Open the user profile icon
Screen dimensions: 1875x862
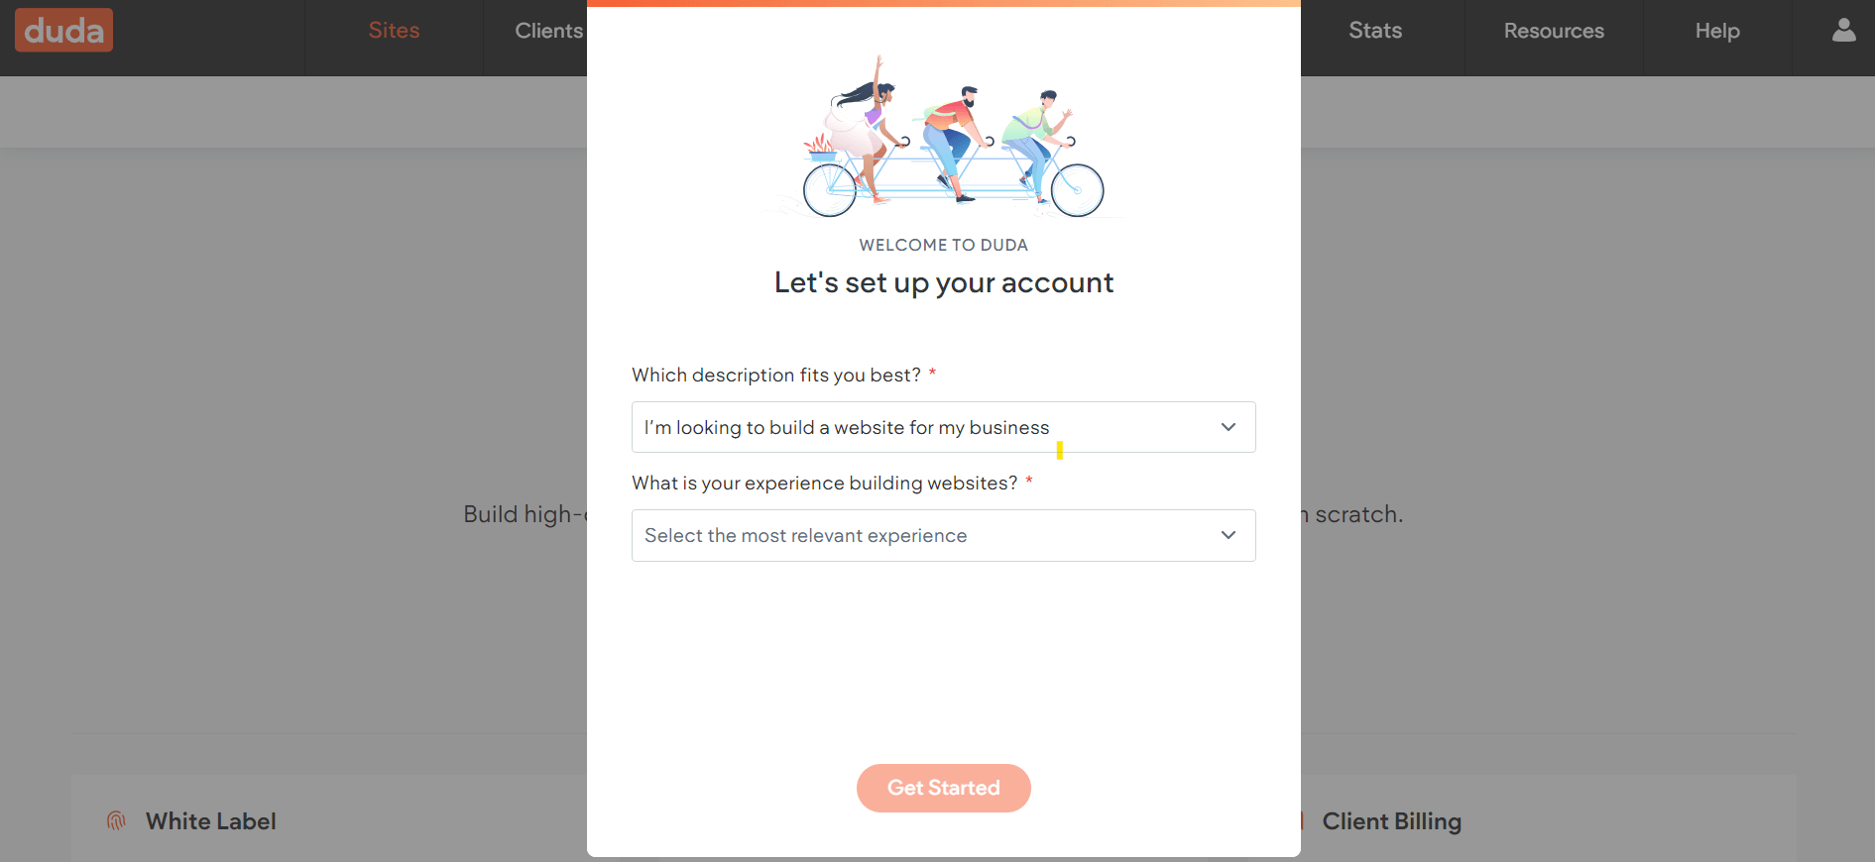1843,31
